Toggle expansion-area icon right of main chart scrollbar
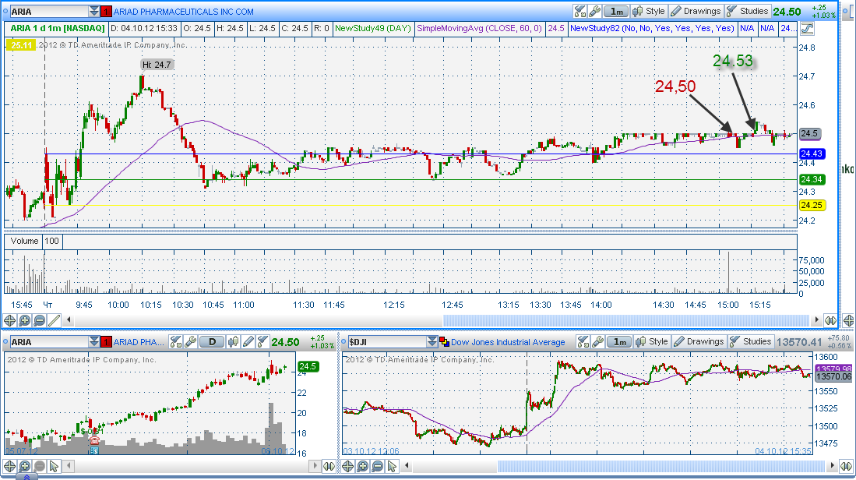 (830, 320)
